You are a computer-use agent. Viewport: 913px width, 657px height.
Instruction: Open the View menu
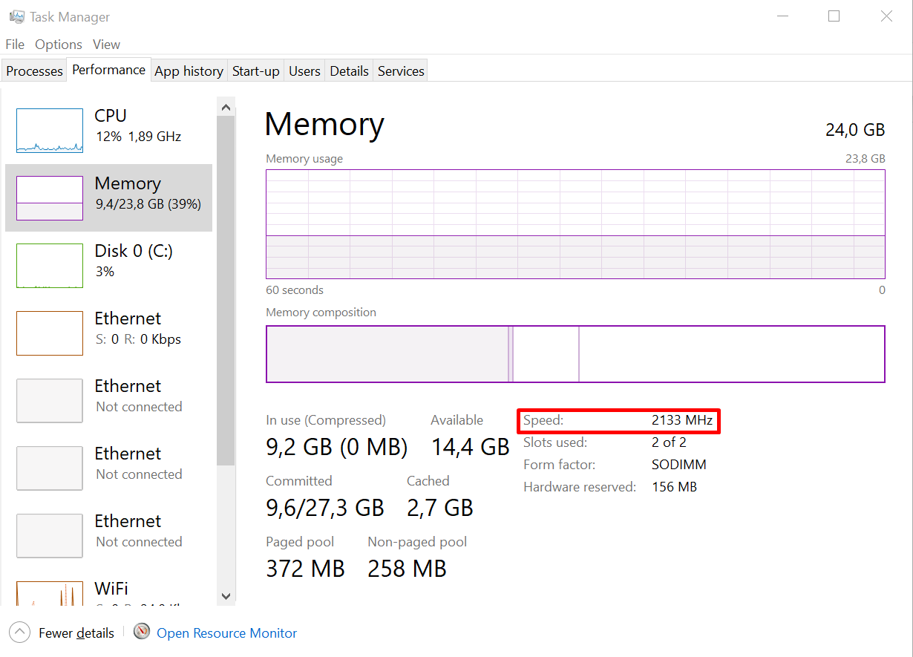(x=107, y=45)
